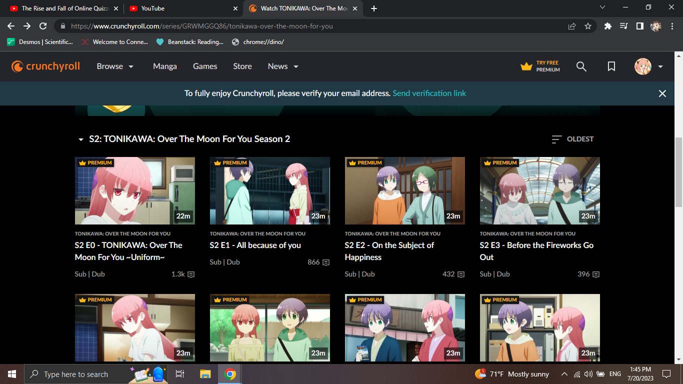Image resolution: width=683 pixels, height=384 pixels.
Task: Open the Manga menu item
Action: pyautogui.click(x=165, y=66)
